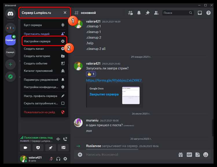The height and width of the screenshot is (167, 217).
Task: Click the muraniu username
Action: click(x=92, y=120)
